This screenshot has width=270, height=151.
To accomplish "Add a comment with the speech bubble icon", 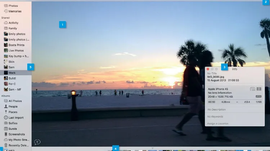I will pos(37,142).
